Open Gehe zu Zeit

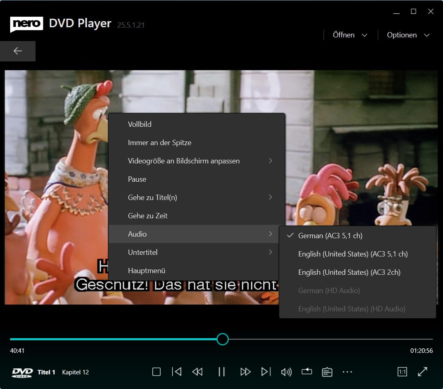click(197, 216)
